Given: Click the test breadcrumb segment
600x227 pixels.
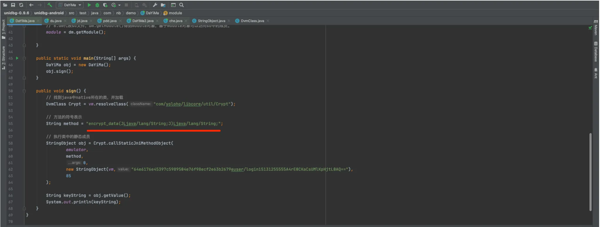Looking at the screenshot, I should click(x=83, y=13).
